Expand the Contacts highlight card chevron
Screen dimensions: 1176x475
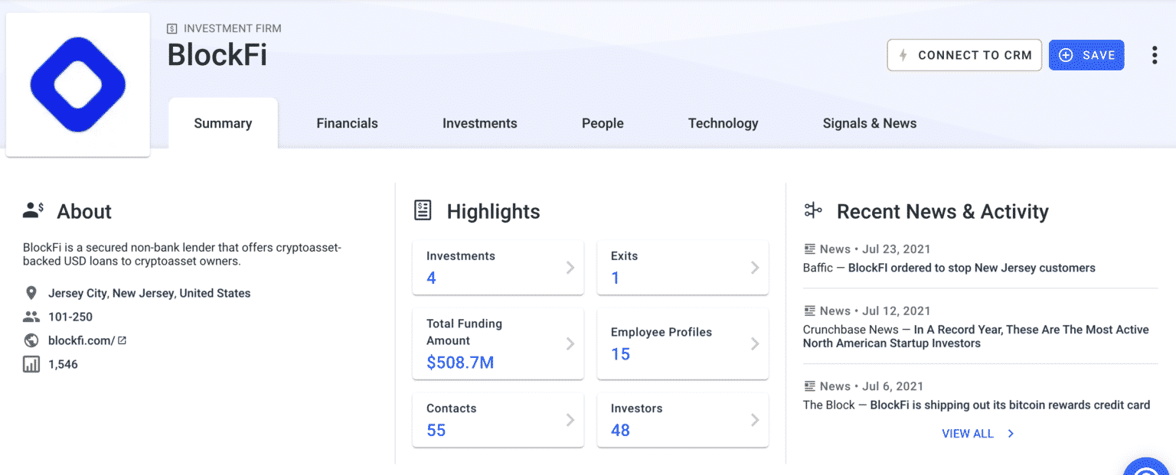570,419
